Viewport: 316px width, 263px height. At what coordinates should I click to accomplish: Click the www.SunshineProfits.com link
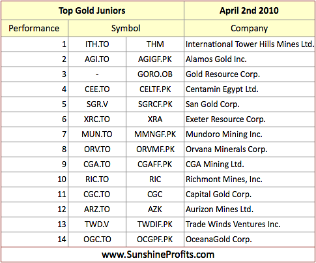[158, 255]
